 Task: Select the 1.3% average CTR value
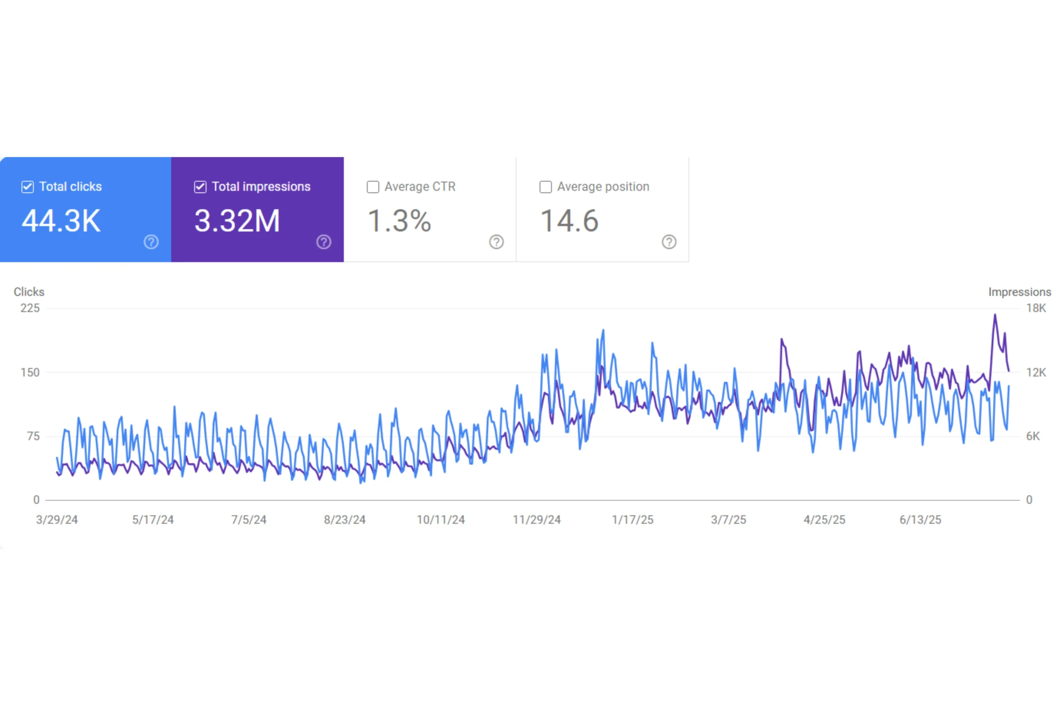399,220
